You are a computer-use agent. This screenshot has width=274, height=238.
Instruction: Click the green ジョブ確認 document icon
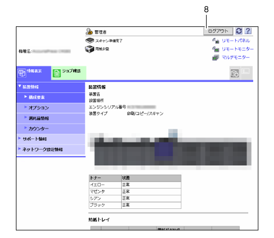(x=56, y=73)
